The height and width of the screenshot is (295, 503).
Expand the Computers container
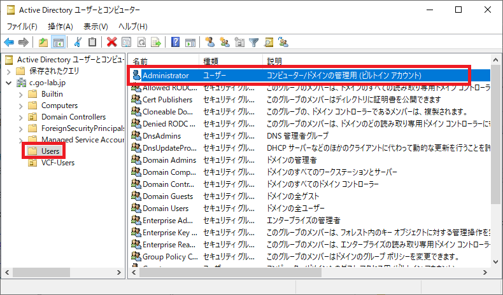click(21, 106)
